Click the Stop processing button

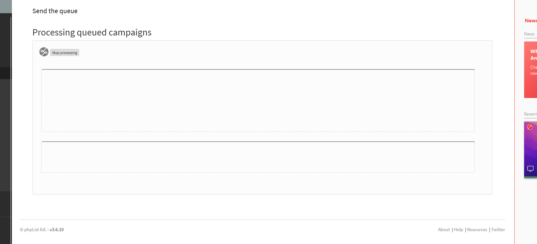click(65, 53)
